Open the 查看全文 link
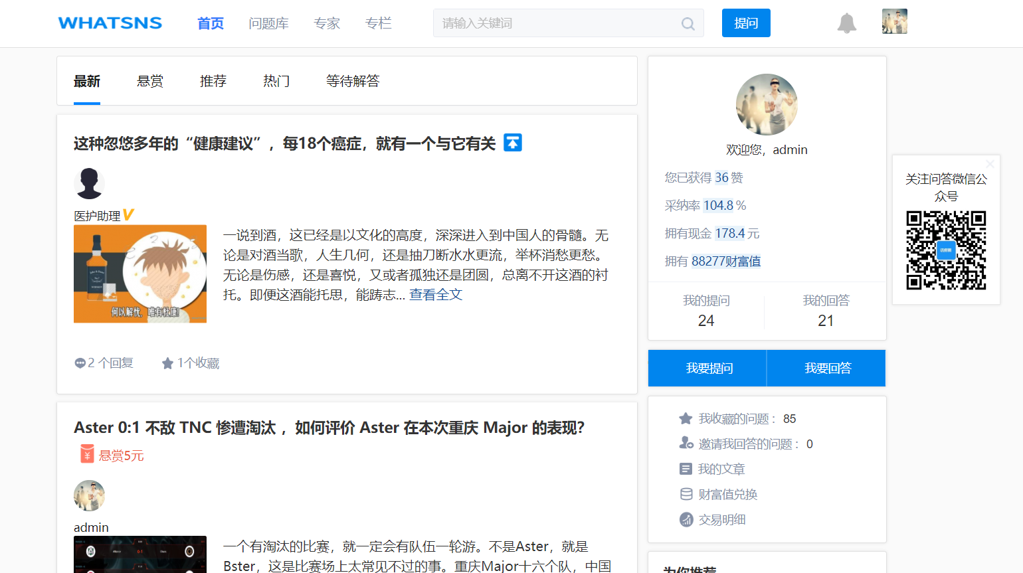Viewport: 1023px width, 573px height. [436, 295]
